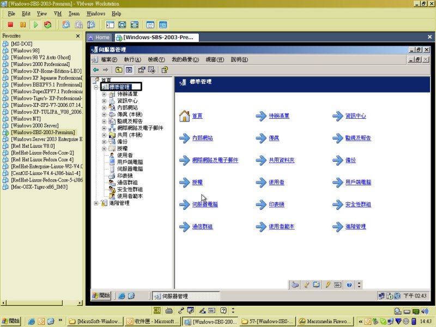The width and height of the screenshot is (436, 327).
Task: Click the green Power On play icon
Action: click(35, 25)
